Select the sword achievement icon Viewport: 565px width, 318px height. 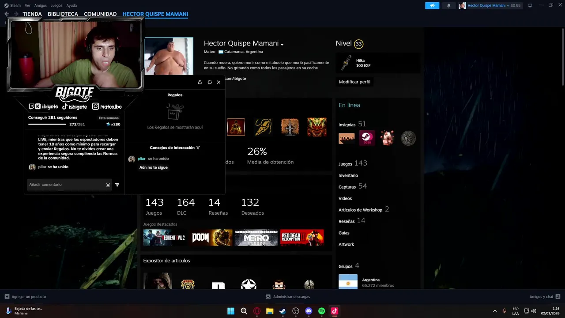click(290, 127)
